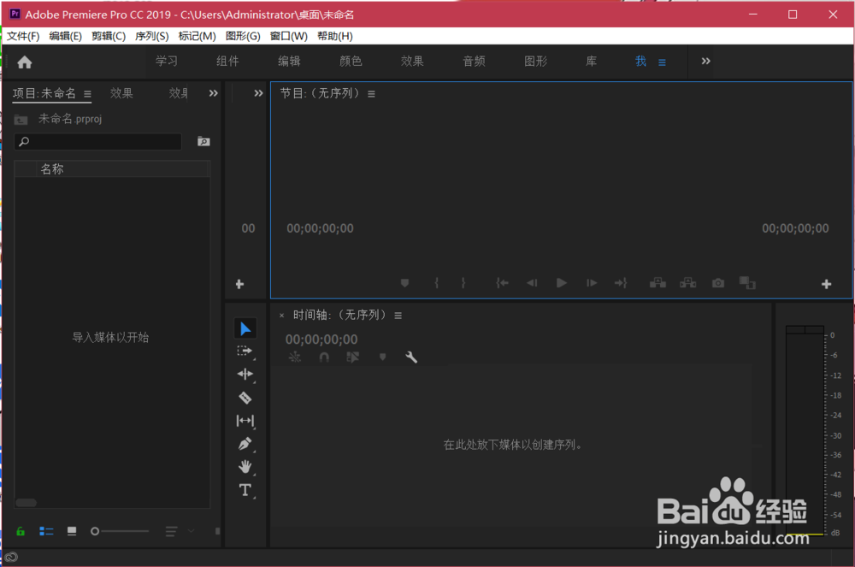Viewport: 855px width, 567px height.
Task: Open Timeline panel menu
Action: point(398,316)
